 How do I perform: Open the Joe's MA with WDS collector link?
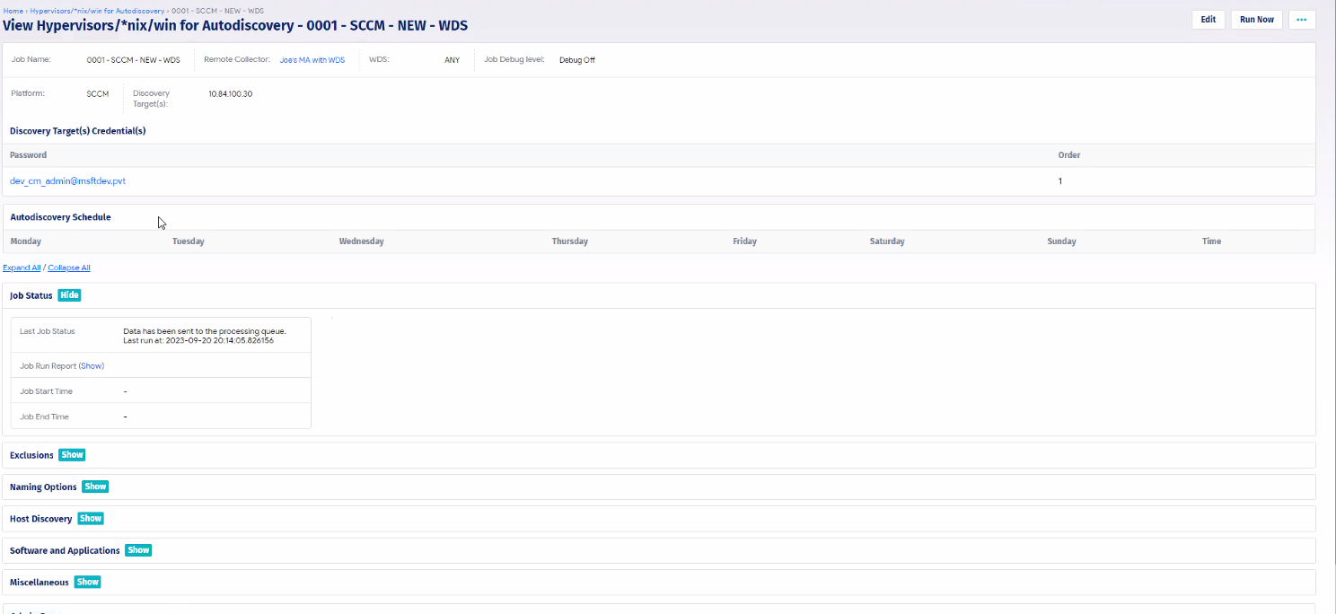[312, 59]
